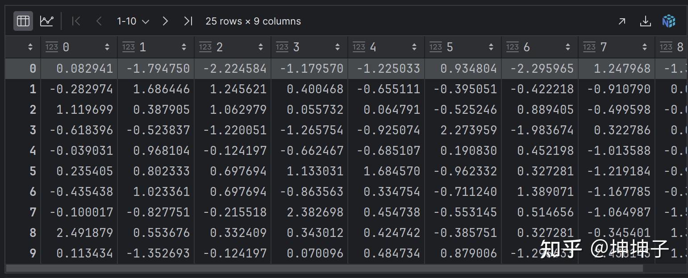The height and width of the screenshot is (278, 688).
Task: Select row index 4
Action: [33, 151]
